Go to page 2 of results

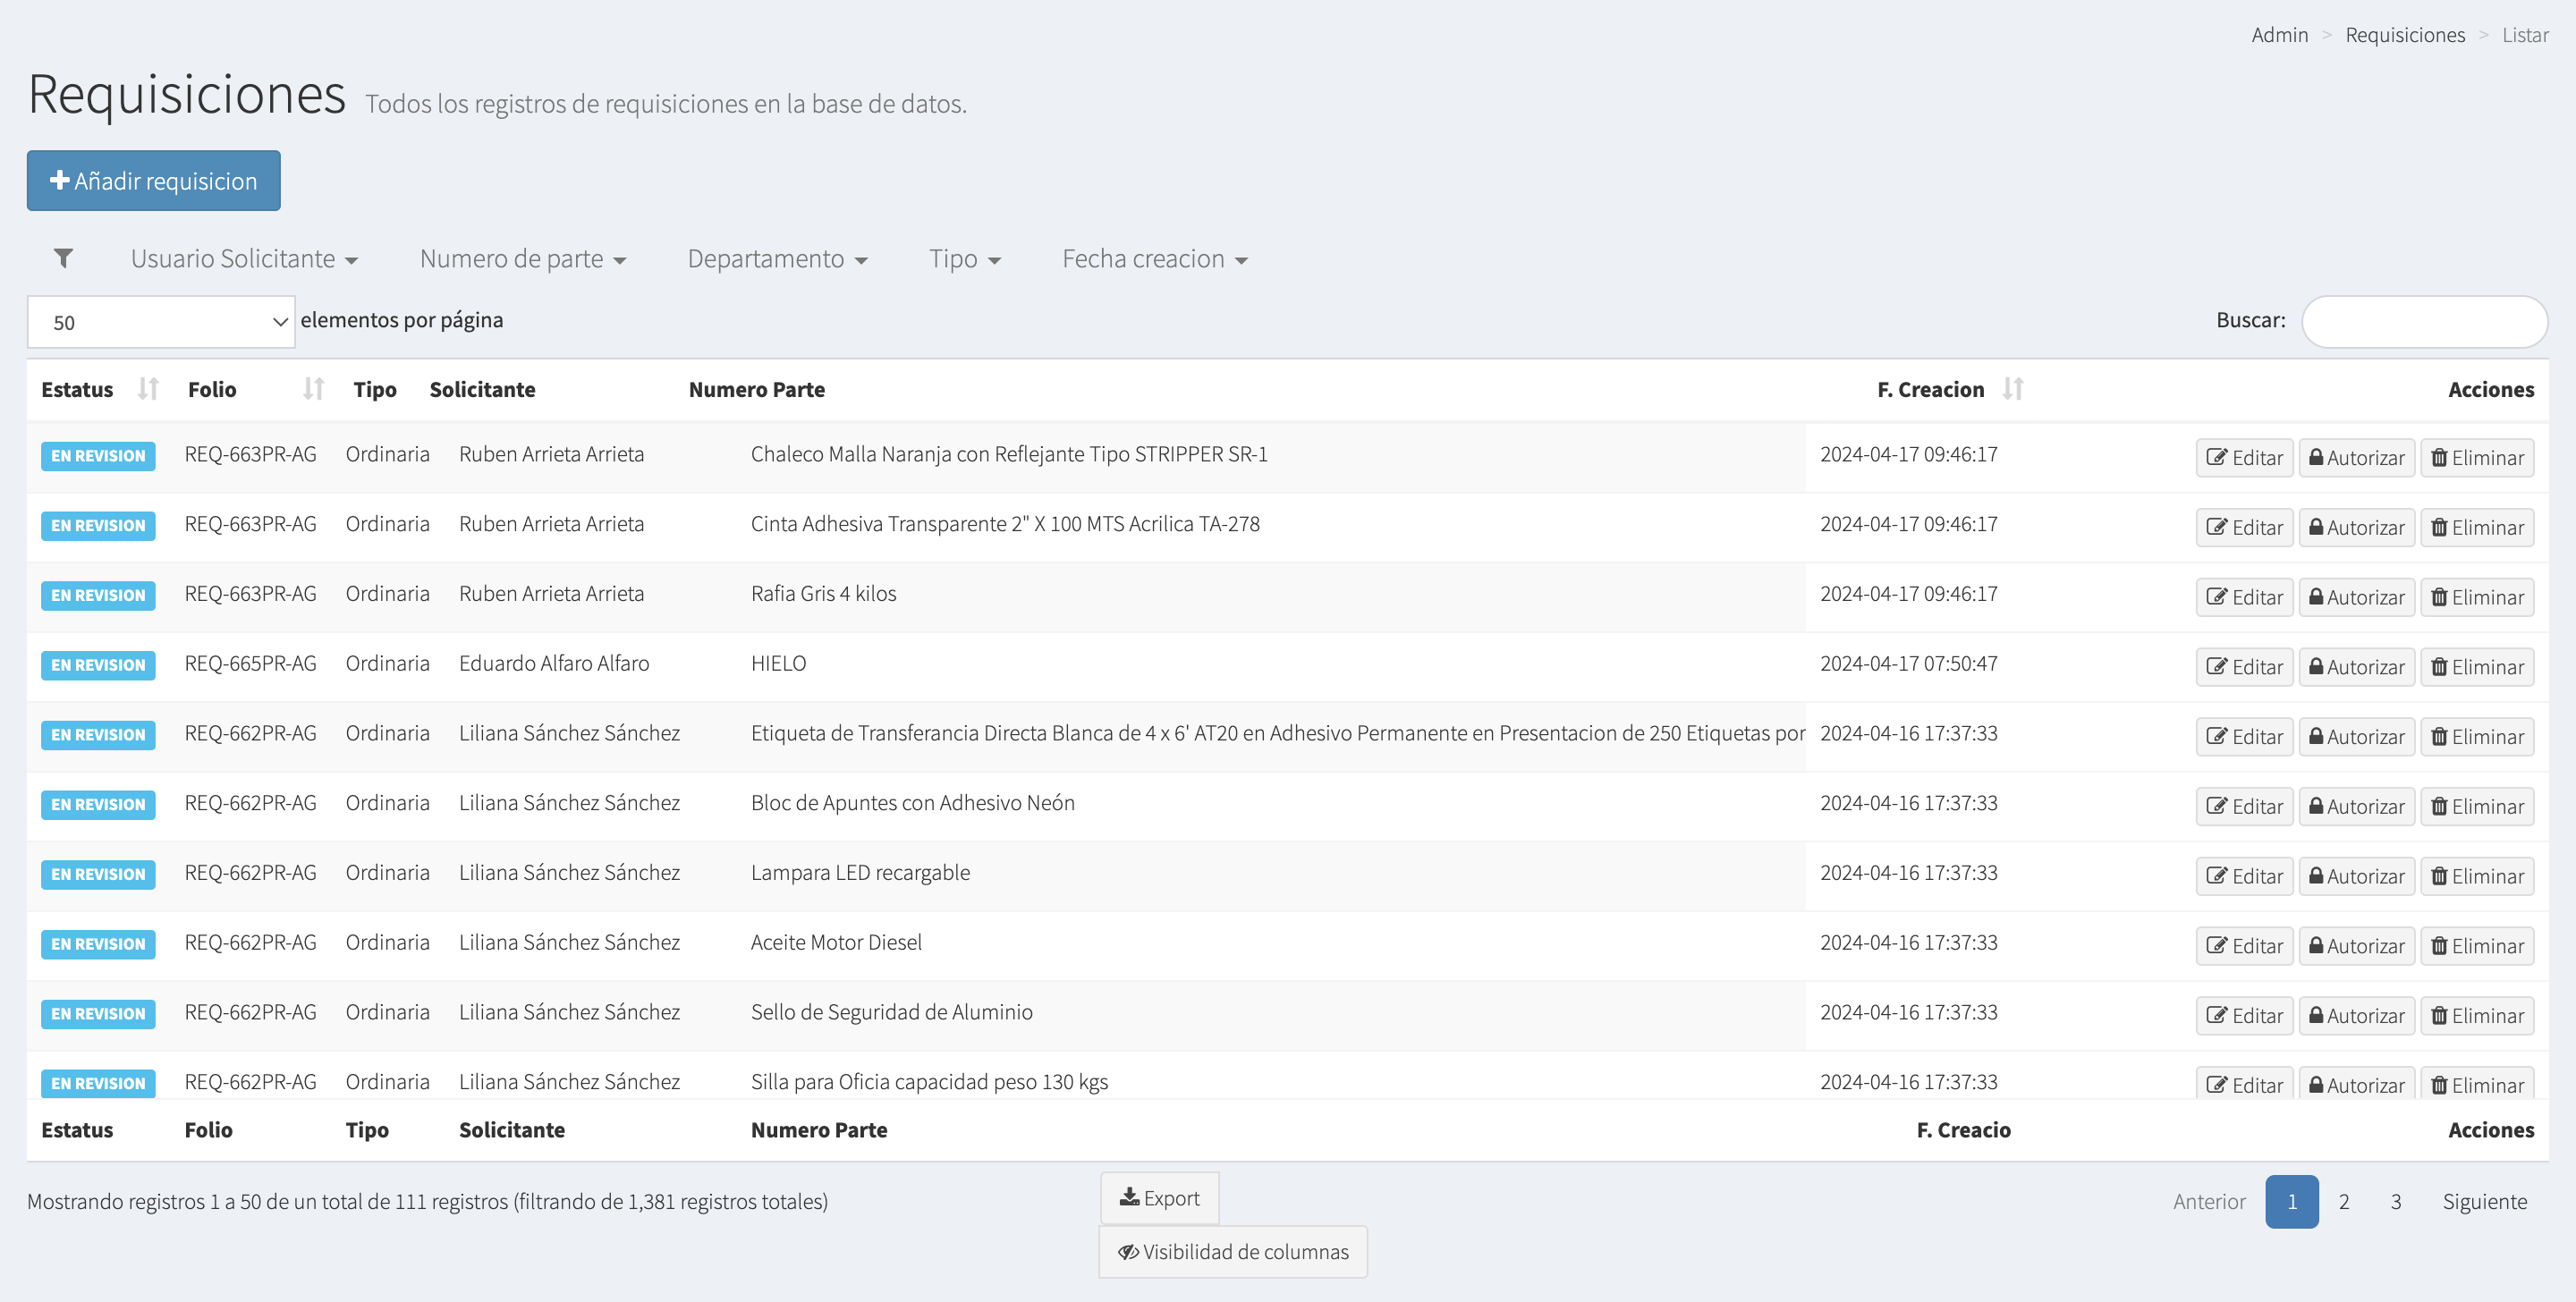pos(2343,1202)
